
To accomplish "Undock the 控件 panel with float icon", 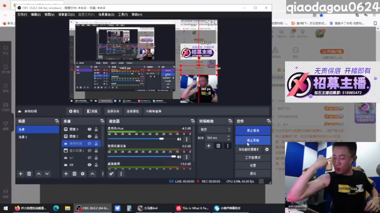I will click(x=268, y=121).
